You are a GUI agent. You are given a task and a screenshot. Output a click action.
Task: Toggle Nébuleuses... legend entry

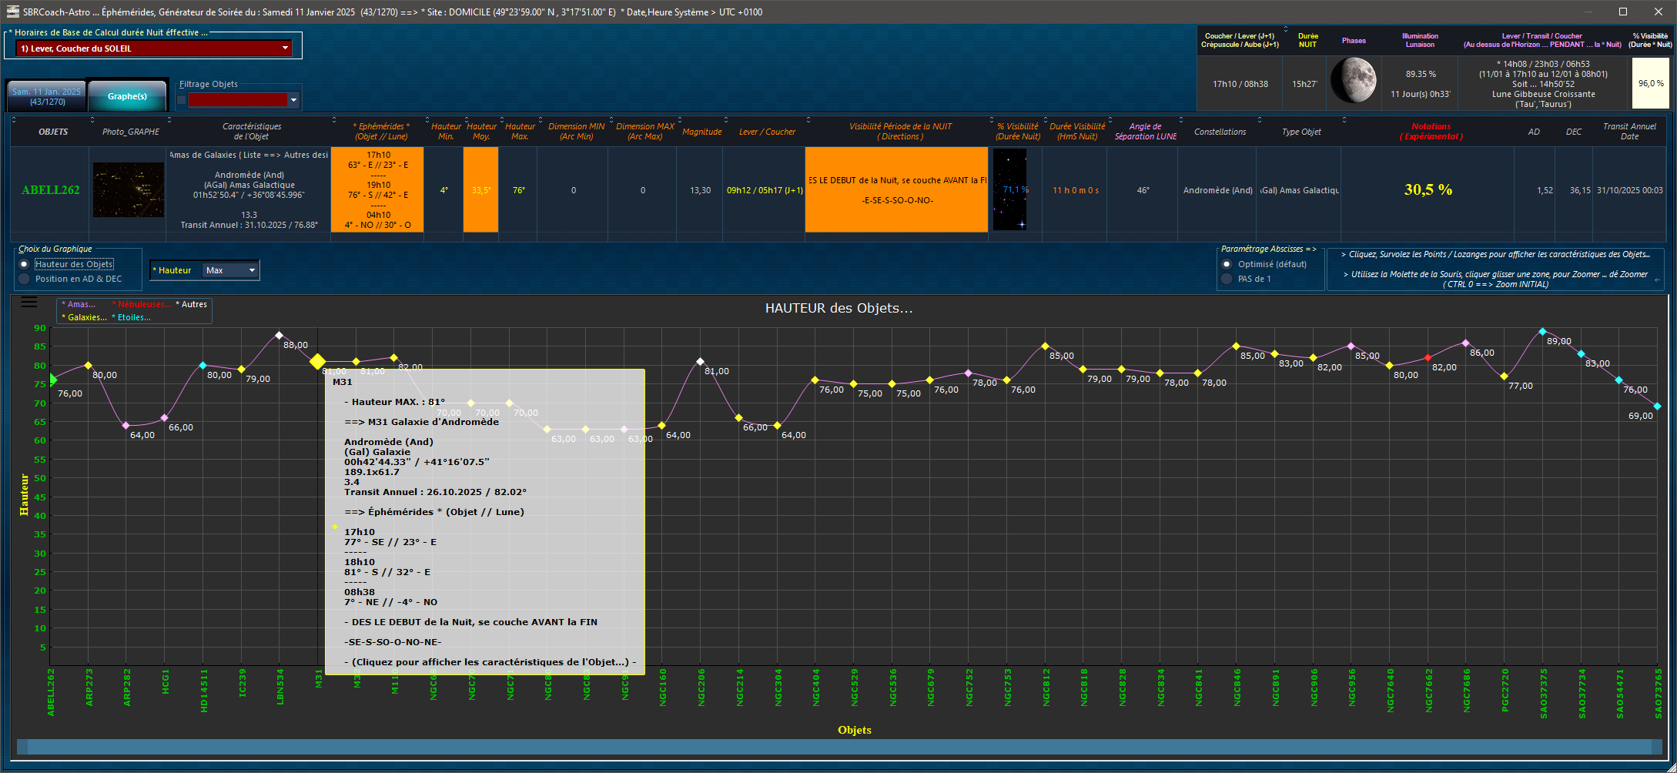point(142,305)
